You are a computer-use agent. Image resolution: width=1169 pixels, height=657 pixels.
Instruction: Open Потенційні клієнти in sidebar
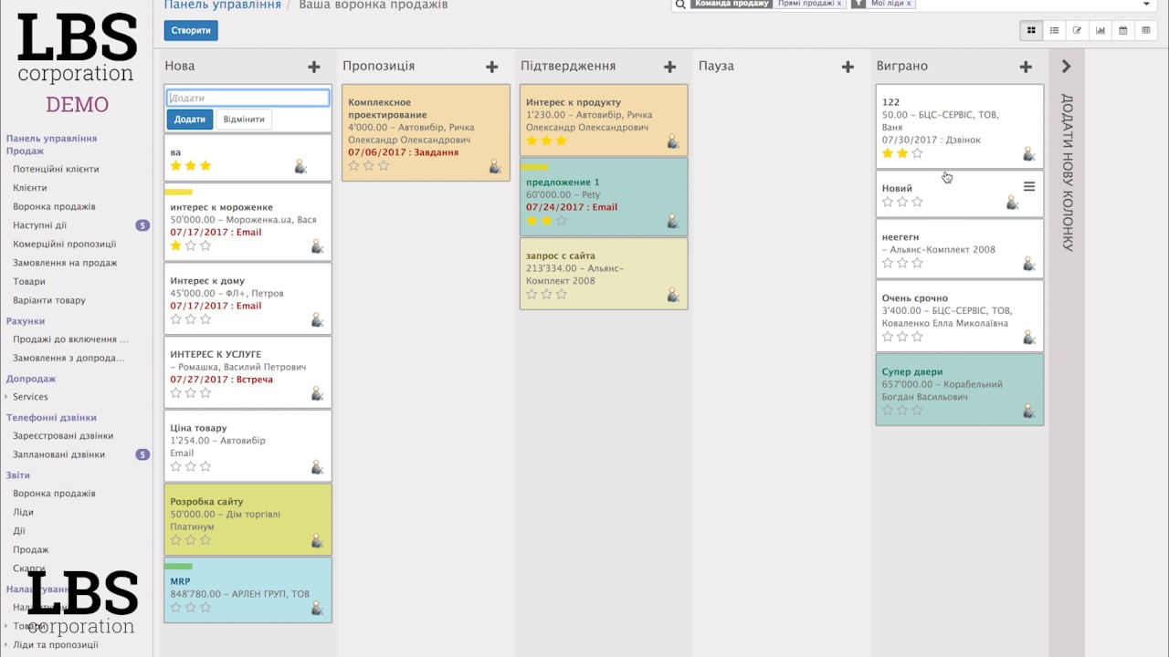[56, 169]
